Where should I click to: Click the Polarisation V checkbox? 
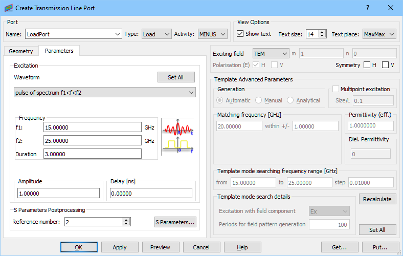click(x=274, y=65)
